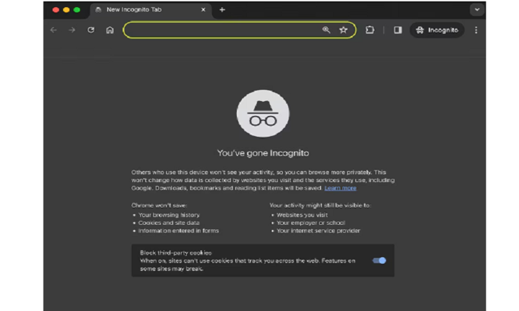Focus the address bar field

tap(221, 30)
